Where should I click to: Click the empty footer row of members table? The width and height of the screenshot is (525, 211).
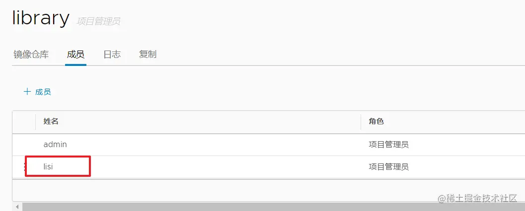248,190
